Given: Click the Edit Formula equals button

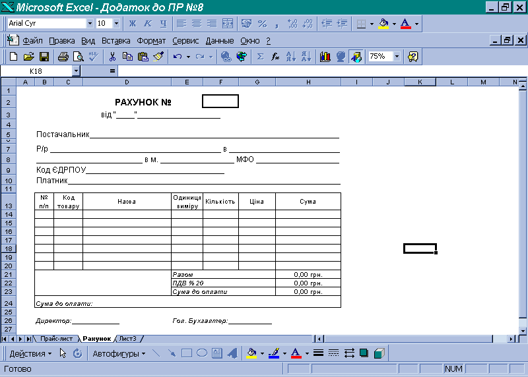Looking at the screenshot, I should pyautogui.click(x=112, y=71).
